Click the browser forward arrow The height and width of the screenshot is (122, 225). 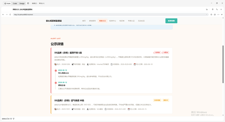[7, 15]
